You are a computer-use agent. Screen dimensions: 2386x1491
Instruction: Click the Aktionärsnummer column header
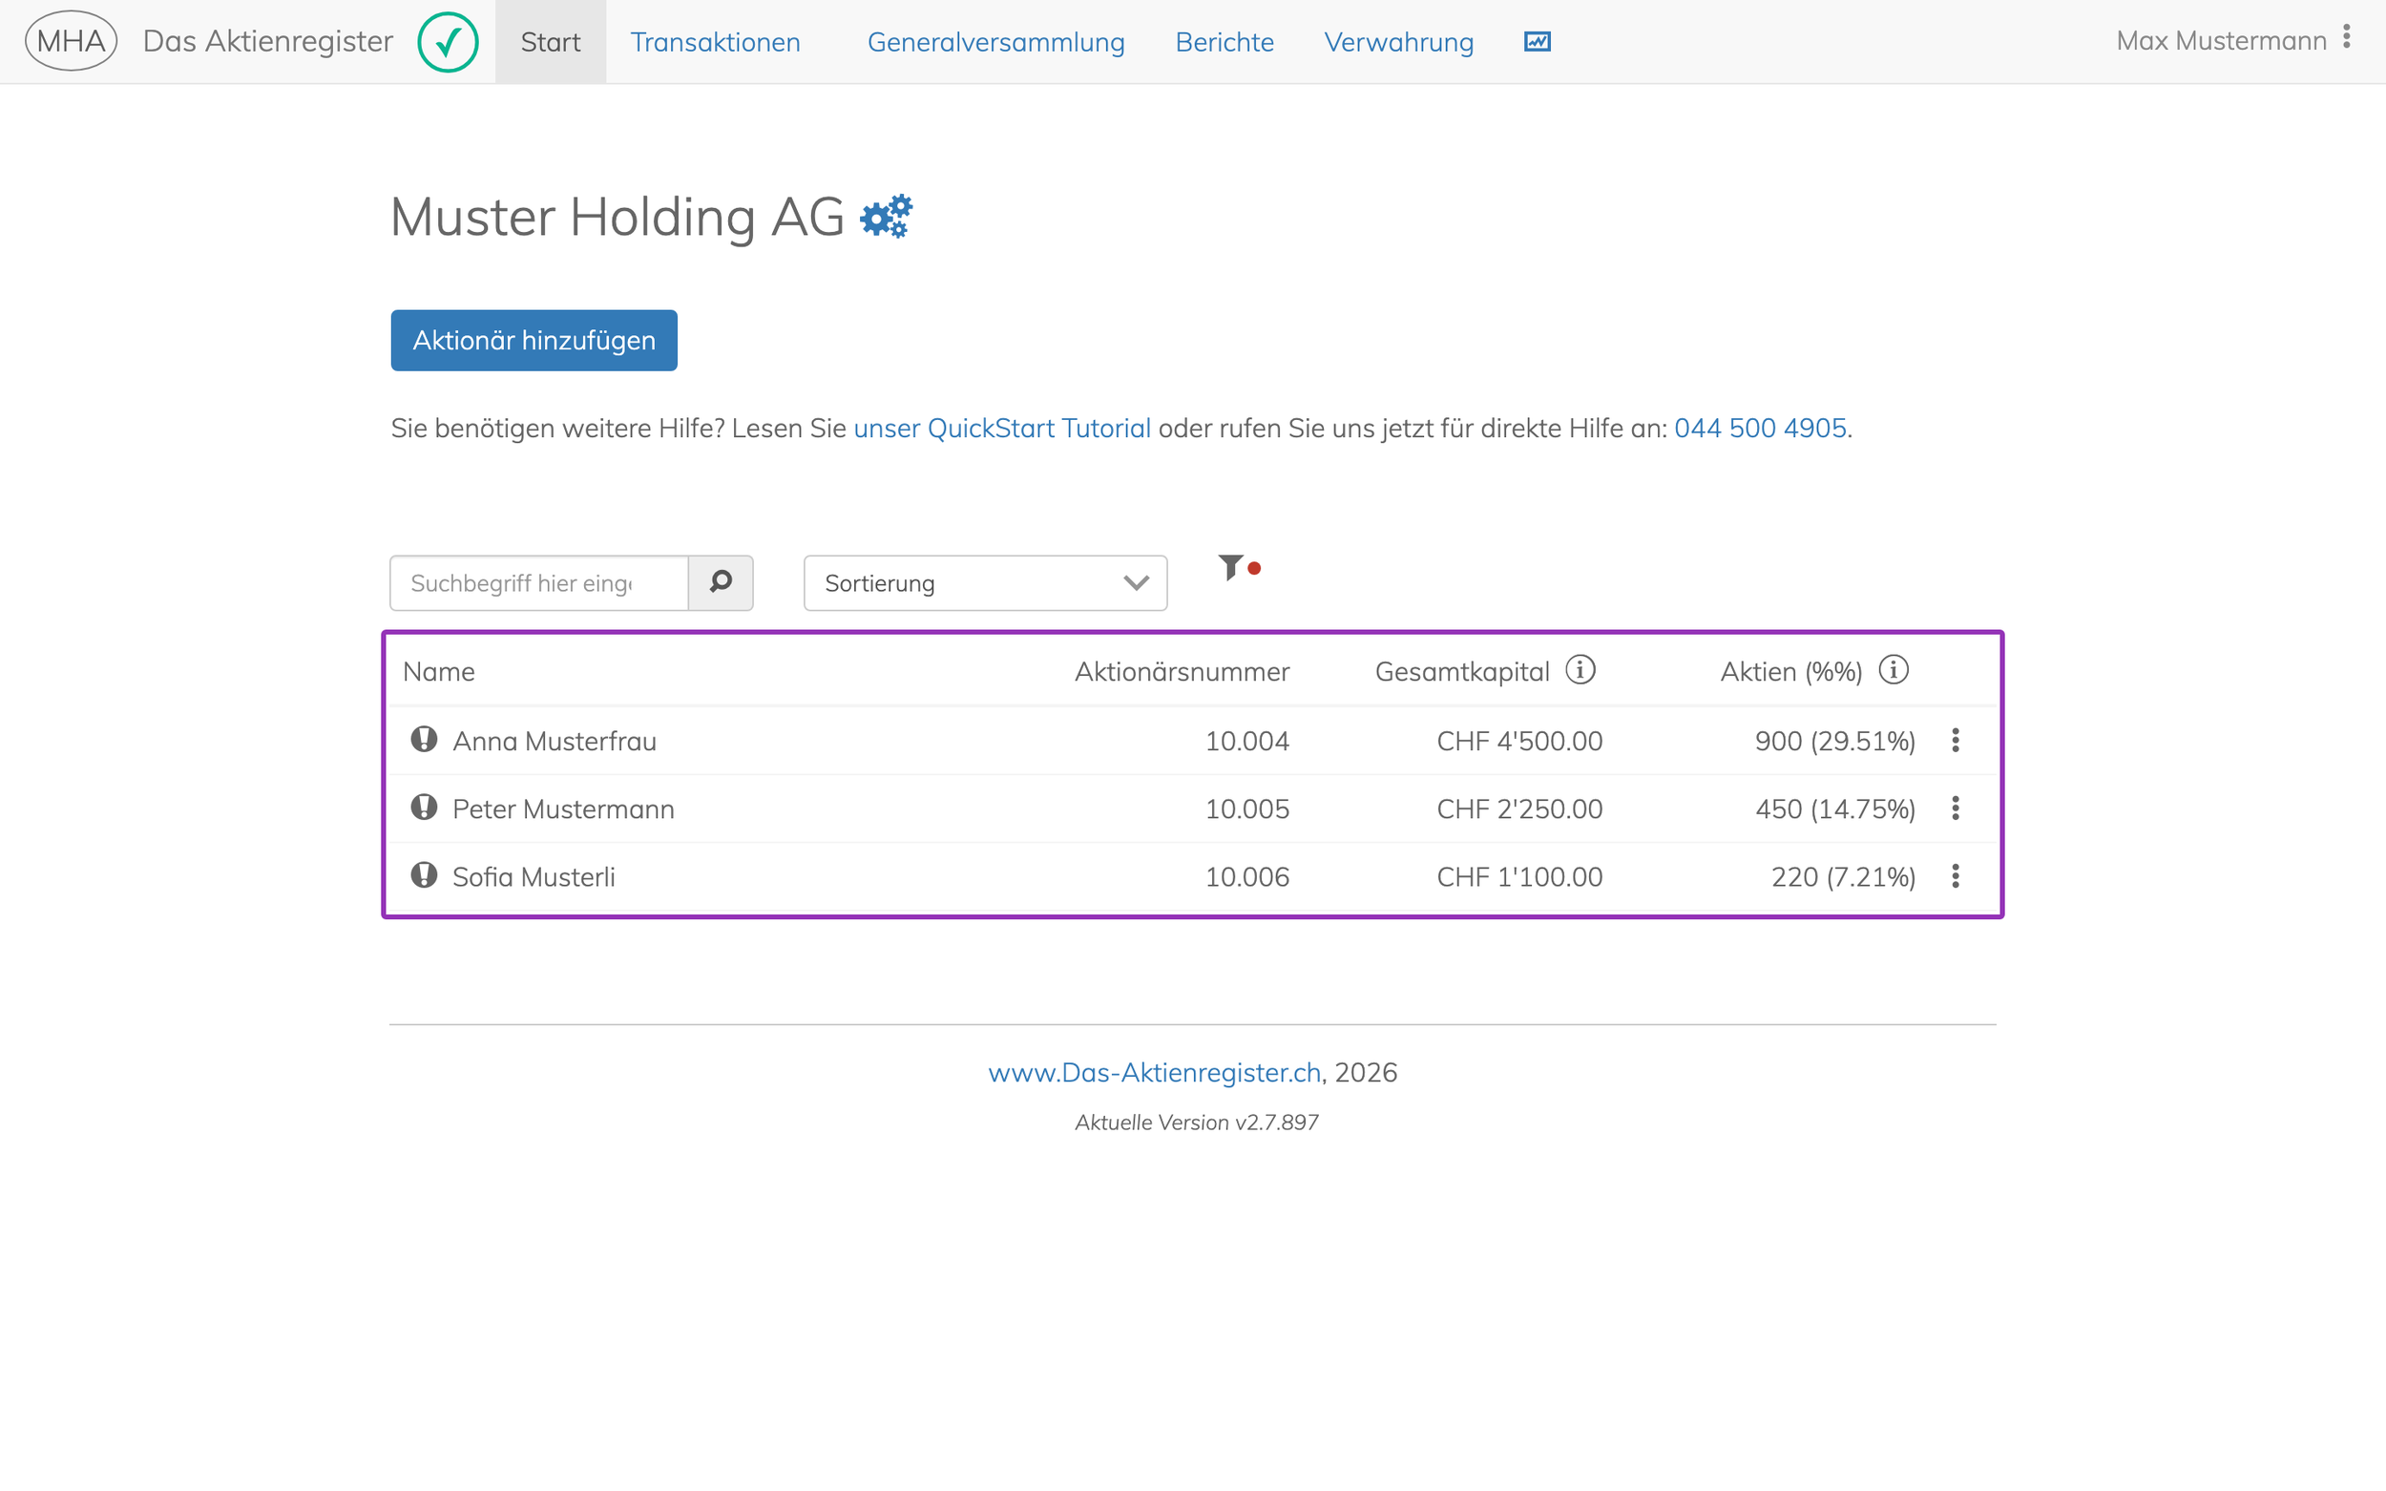coord(1182,672)
